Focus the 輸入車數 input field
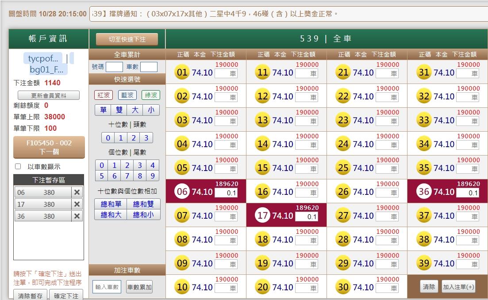The image size is (488, 300). (107, 287)
